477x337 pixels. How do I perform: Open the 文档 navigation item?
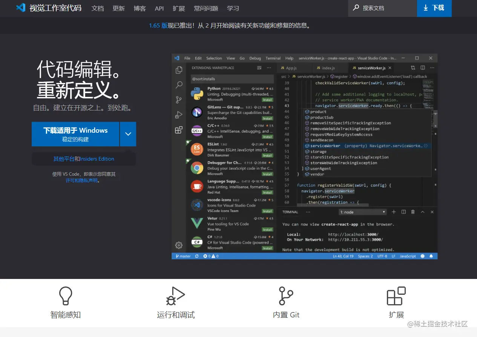[x=98, y=8]
